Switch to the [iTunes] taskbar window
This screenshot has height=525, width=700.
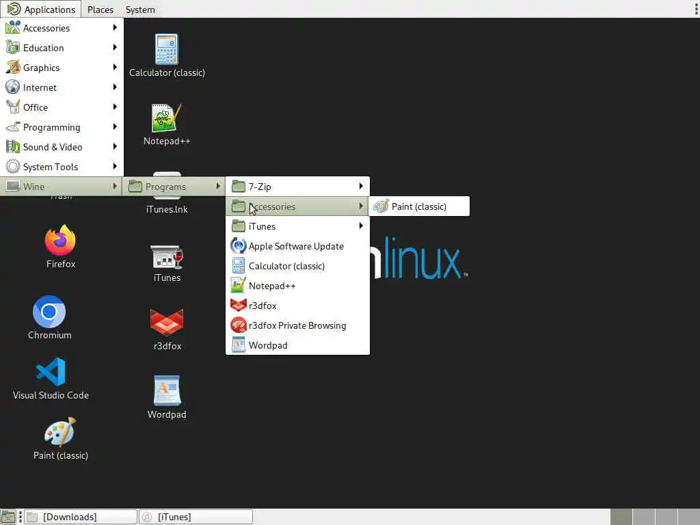click(x=196, y=517)
